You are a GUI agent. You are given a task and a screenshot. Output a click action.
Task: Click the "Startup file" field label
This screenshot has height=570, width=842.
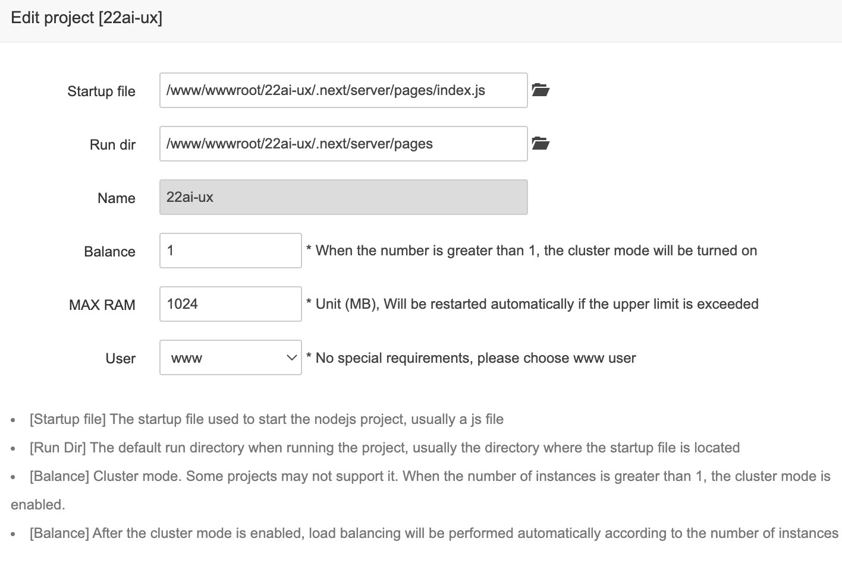(x=101, y=91)
